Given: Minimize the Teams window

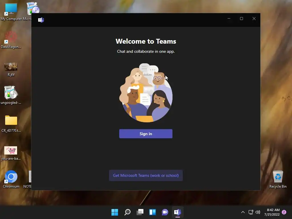Looking at the screenshot, I should (229, 19).
